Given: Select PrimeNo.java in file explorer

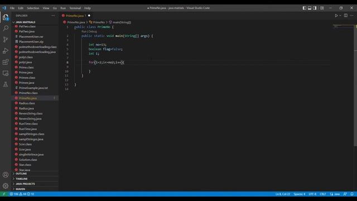Looking at the screenshot, I should click(x=28, y=98).
